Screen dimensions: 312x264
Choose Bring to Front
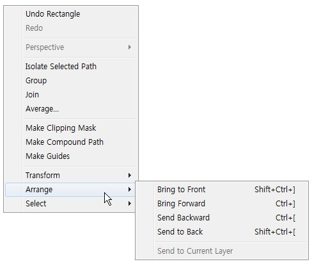click(222, 190)
